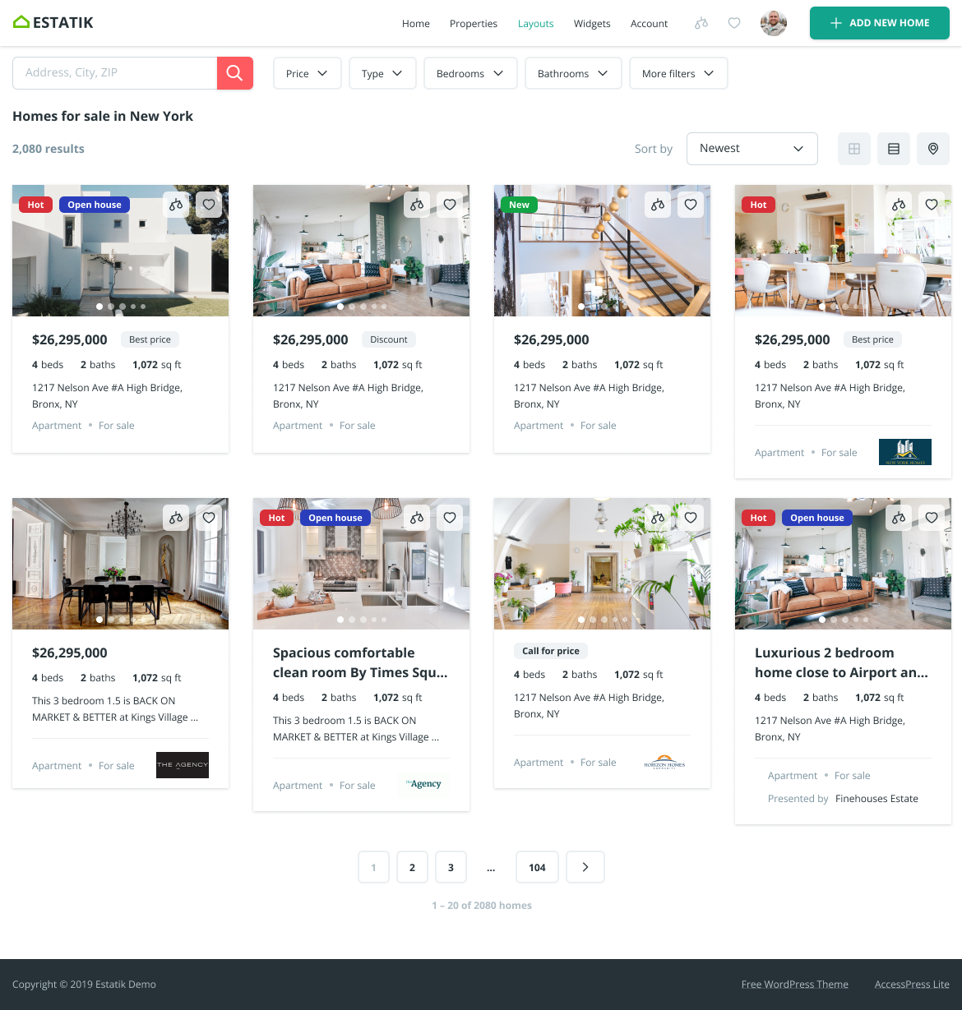Go to the Properties menu item
Image resolution: width=962 pixels, height=1010 pixels.
[x=474, y=23]
